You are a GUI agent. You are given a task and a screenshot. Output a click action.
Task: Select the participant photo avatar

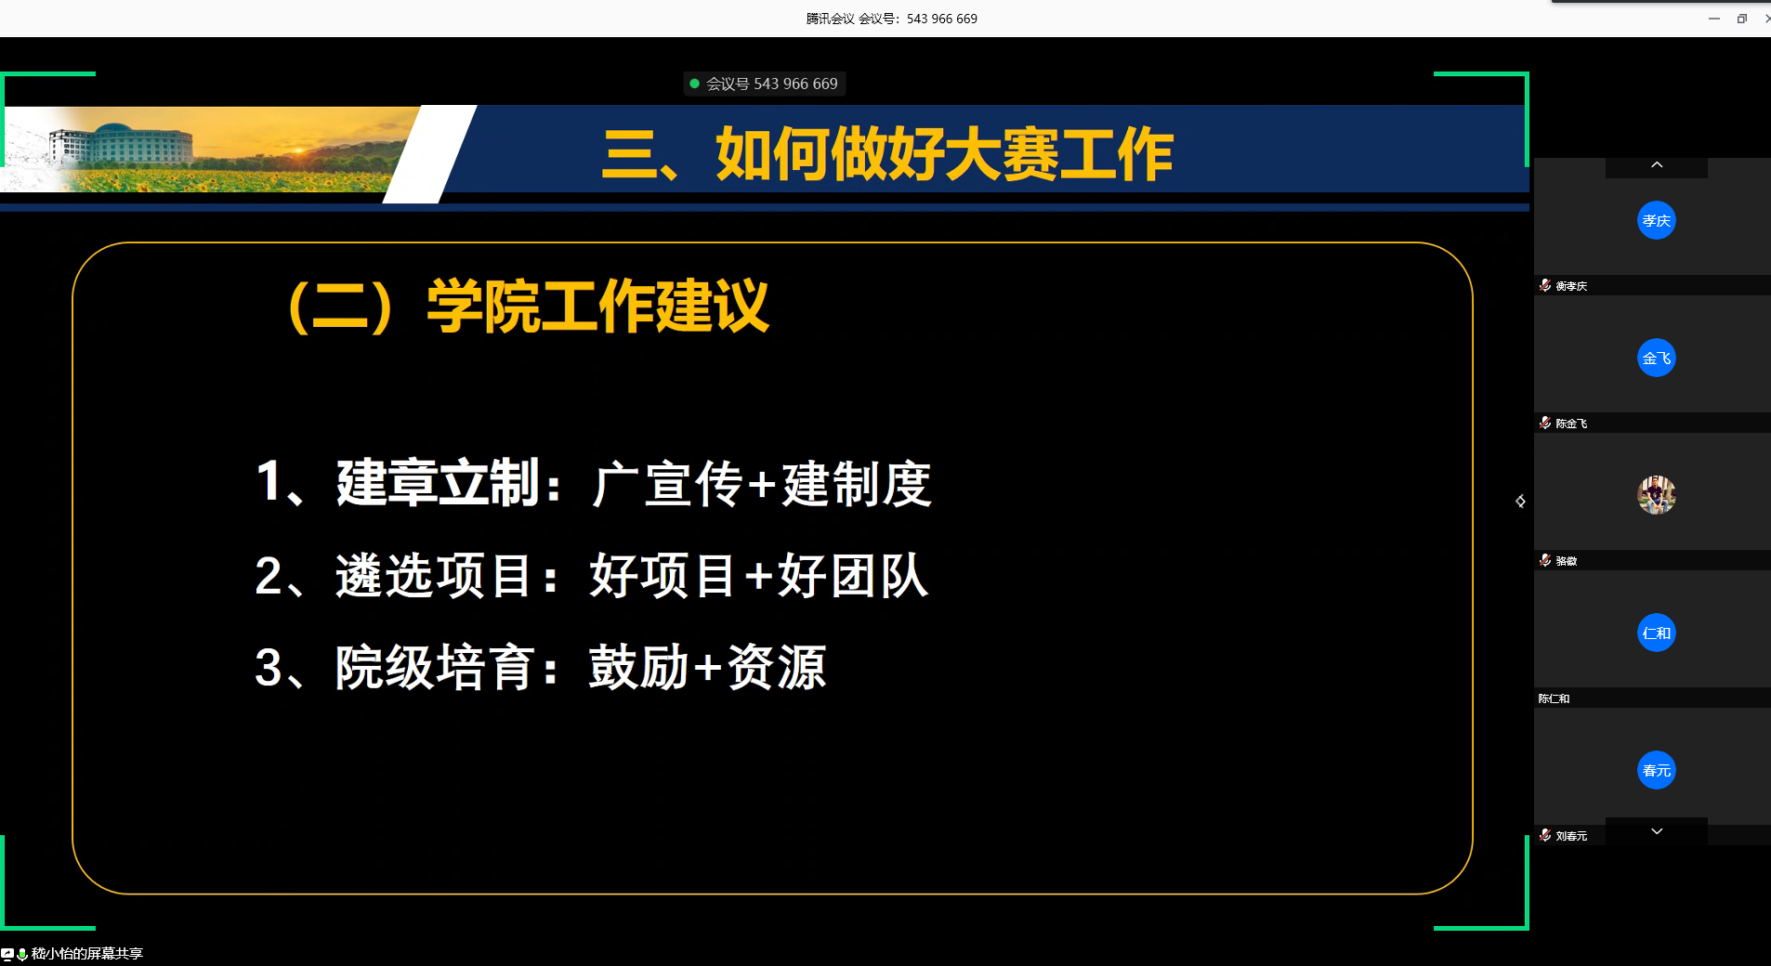coord(1656,495)
